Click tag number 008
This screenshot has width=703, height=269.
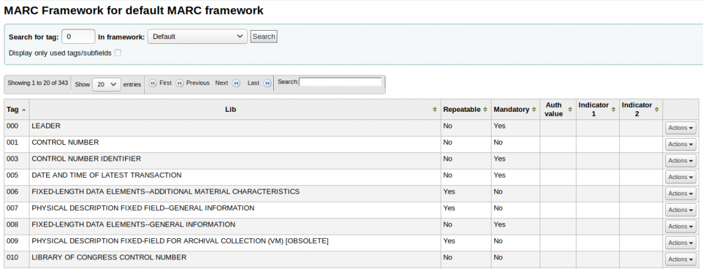[12, 224]
